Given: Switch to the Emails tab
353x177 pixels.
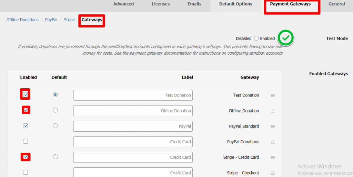Looking at the screenshot, I should [194, 4].
